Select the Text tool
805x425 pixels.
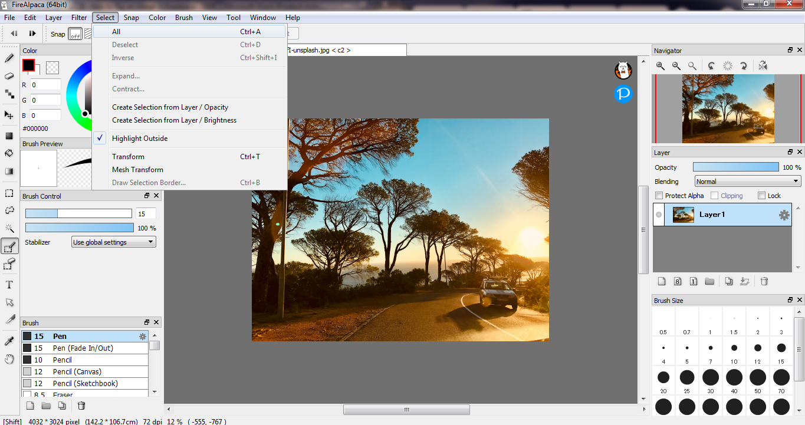[x=9, y=285]
